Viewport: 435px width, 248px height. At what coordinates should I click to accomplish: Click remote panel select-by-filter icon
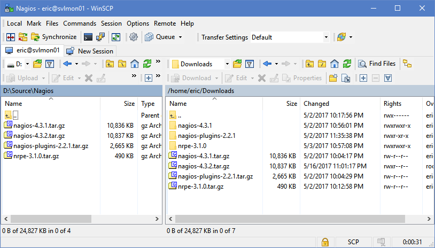pyautogui.click(x=388, y=78)
